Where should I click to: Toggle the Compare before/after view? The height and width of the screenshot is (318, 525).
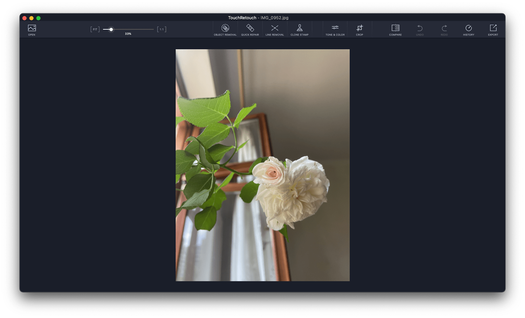pyautogui.click(x=395, y=30)
